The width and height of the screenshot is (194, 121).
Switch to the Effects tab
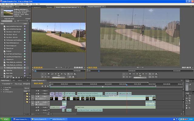coord(17,6)
